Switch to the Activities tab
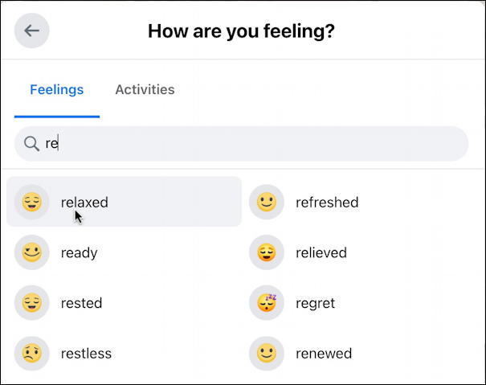The width and height of the screenshot is (486, 385). point(145,90)
